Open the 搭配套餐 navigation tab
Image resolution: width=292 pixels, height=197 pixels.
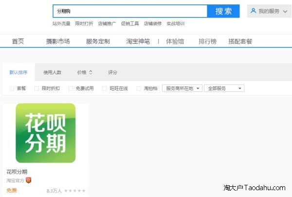240,41
